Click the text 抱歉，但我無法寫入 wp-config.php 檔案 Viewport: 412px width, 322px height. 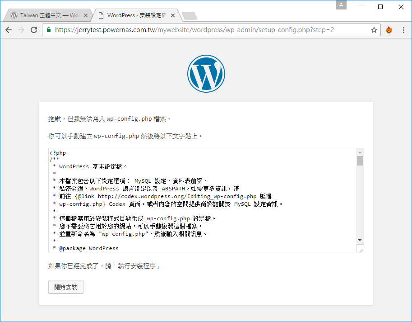(109, 119)
